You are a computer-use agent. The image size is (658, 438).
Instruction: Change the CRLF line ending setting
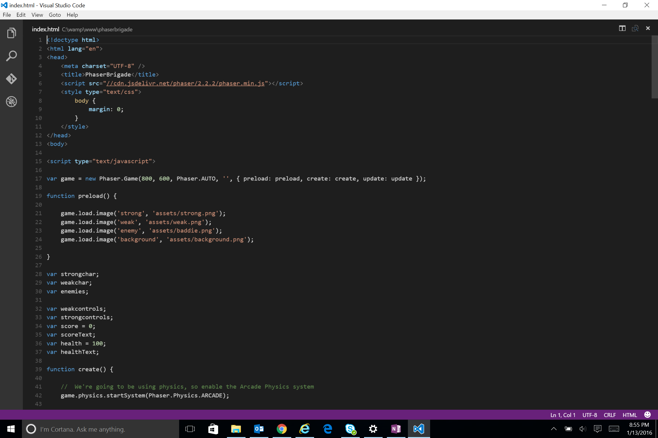click(610, 415)
